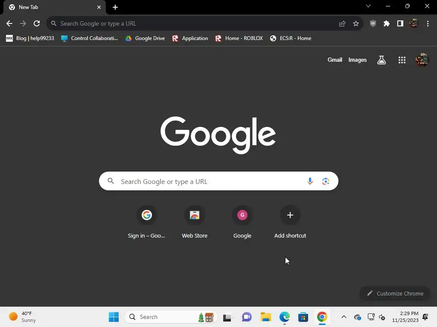The width and height of the screenshot is (437, 327).
Task: Click the Customize Chrome button
Action: tap(395, 293)
